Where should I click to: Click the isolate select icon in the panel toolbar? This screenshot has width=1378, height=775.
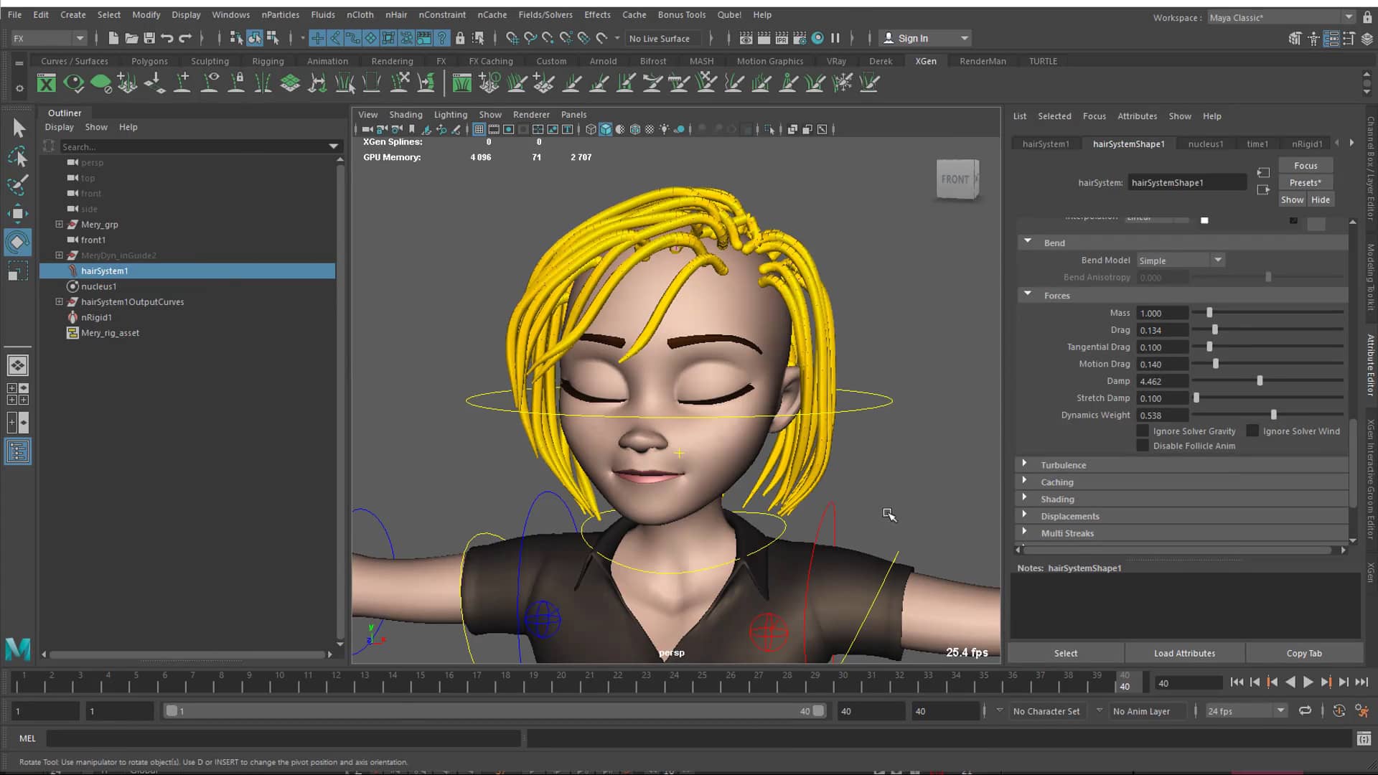pos(771,129)
